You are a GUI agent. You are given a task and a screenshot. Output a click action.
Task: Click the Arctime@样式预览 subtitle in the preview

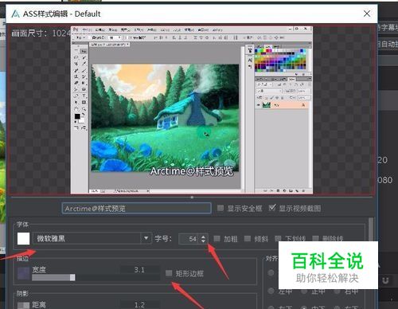192,171
